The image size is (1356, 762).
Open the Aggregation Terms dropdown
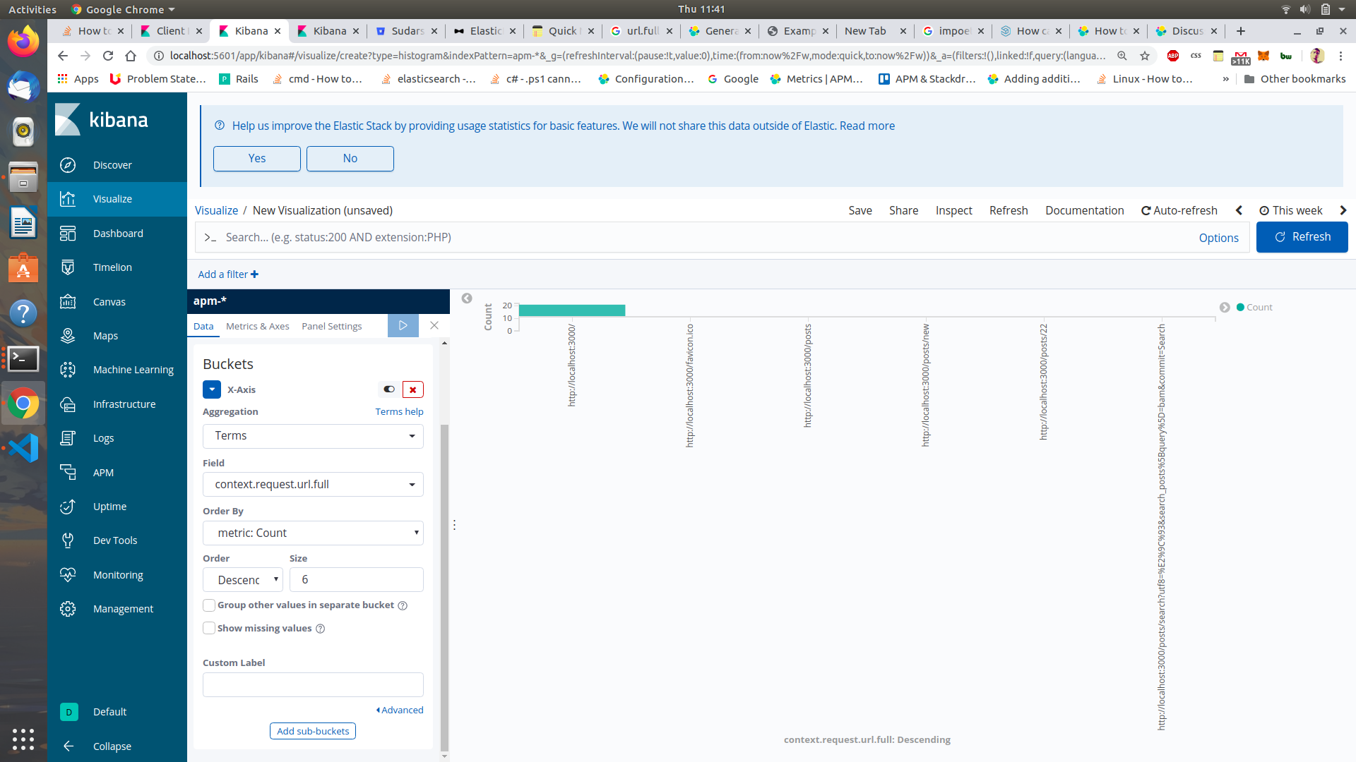click(313, 436)
